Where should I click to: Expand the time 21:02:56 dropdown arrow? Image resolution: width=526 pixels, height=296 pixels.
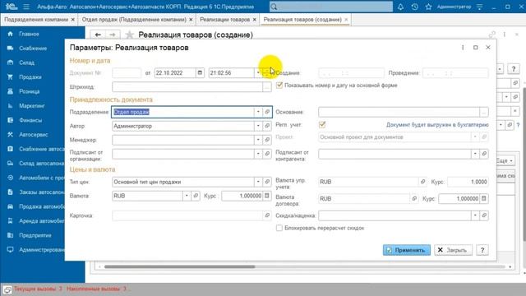(258, 73)
